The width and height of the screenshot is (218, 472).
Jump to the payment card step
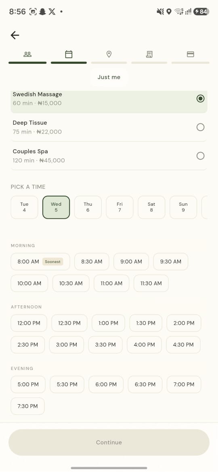pos(190,54)
